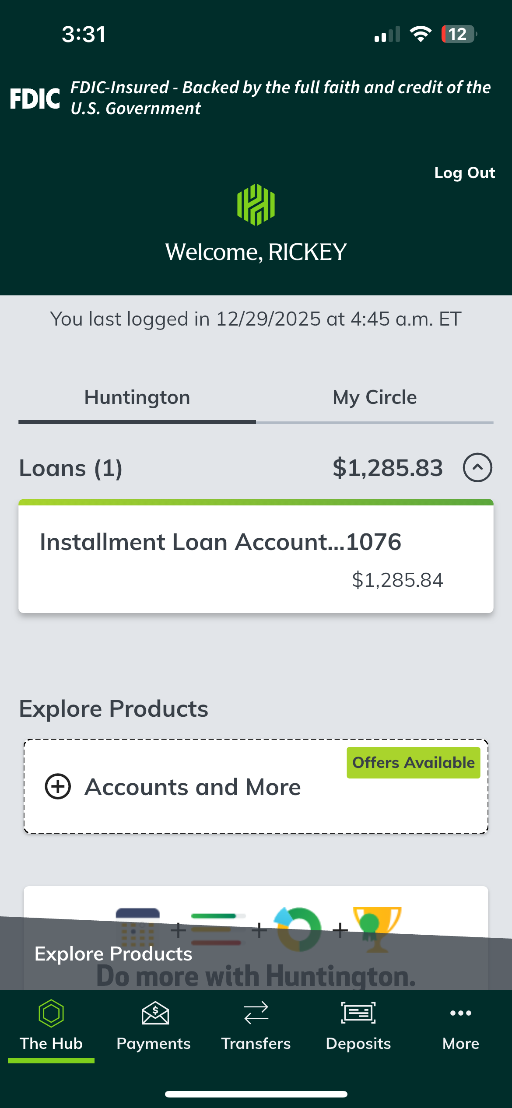
Task: Tap the Deposits check icon
Action: pos(358,1013)
